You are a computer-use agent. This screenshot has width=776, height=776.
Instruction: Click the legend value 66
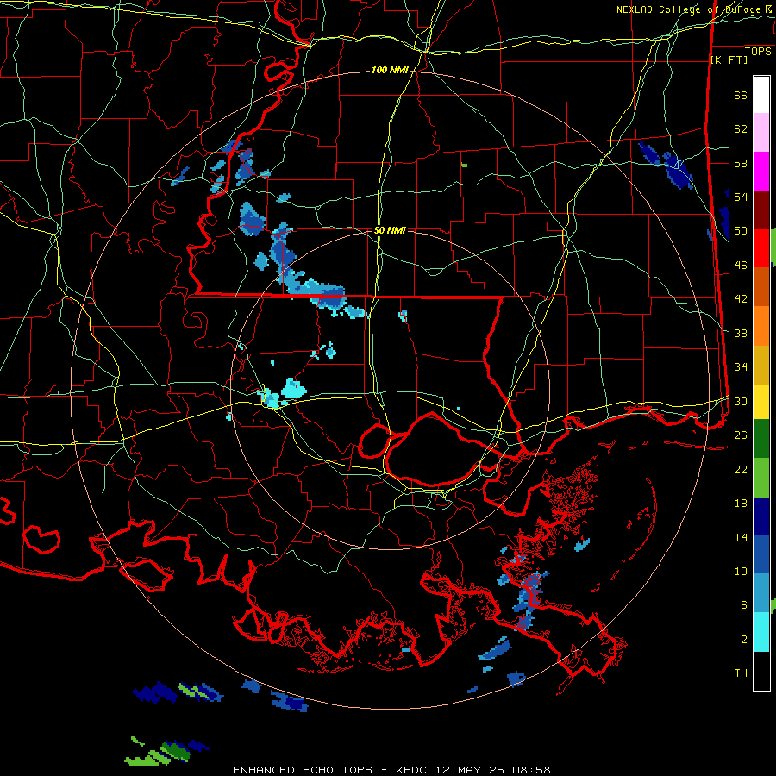pos(741,96)
